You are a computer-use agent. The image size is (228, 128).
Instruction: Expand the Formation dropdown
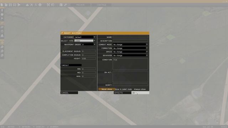point(130,48)
